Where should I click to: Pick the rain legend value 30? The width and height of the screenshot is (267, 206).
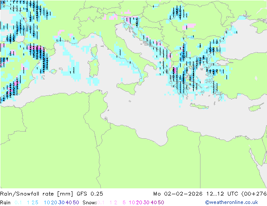pos(61,203)
